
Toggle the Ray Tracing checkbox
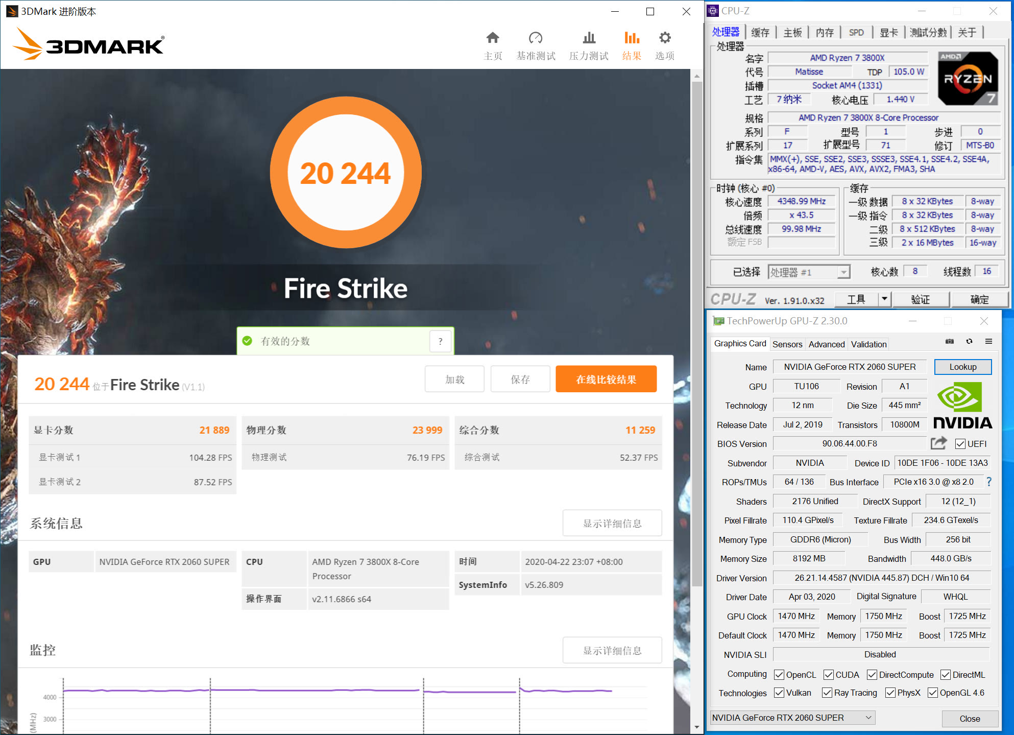pyautogui.click(x=827, y=693)
